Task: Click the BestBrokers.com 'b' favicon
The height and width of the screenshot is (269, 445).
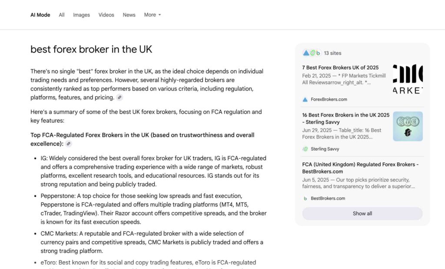Action: [305, 198]
